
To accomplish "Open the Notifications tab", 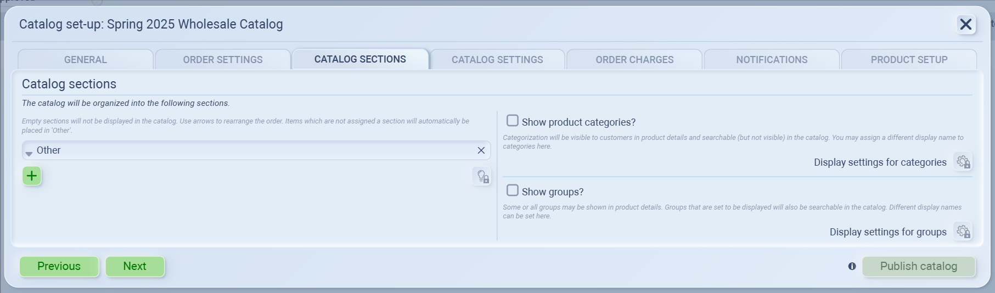I will (x=772, y=60).
